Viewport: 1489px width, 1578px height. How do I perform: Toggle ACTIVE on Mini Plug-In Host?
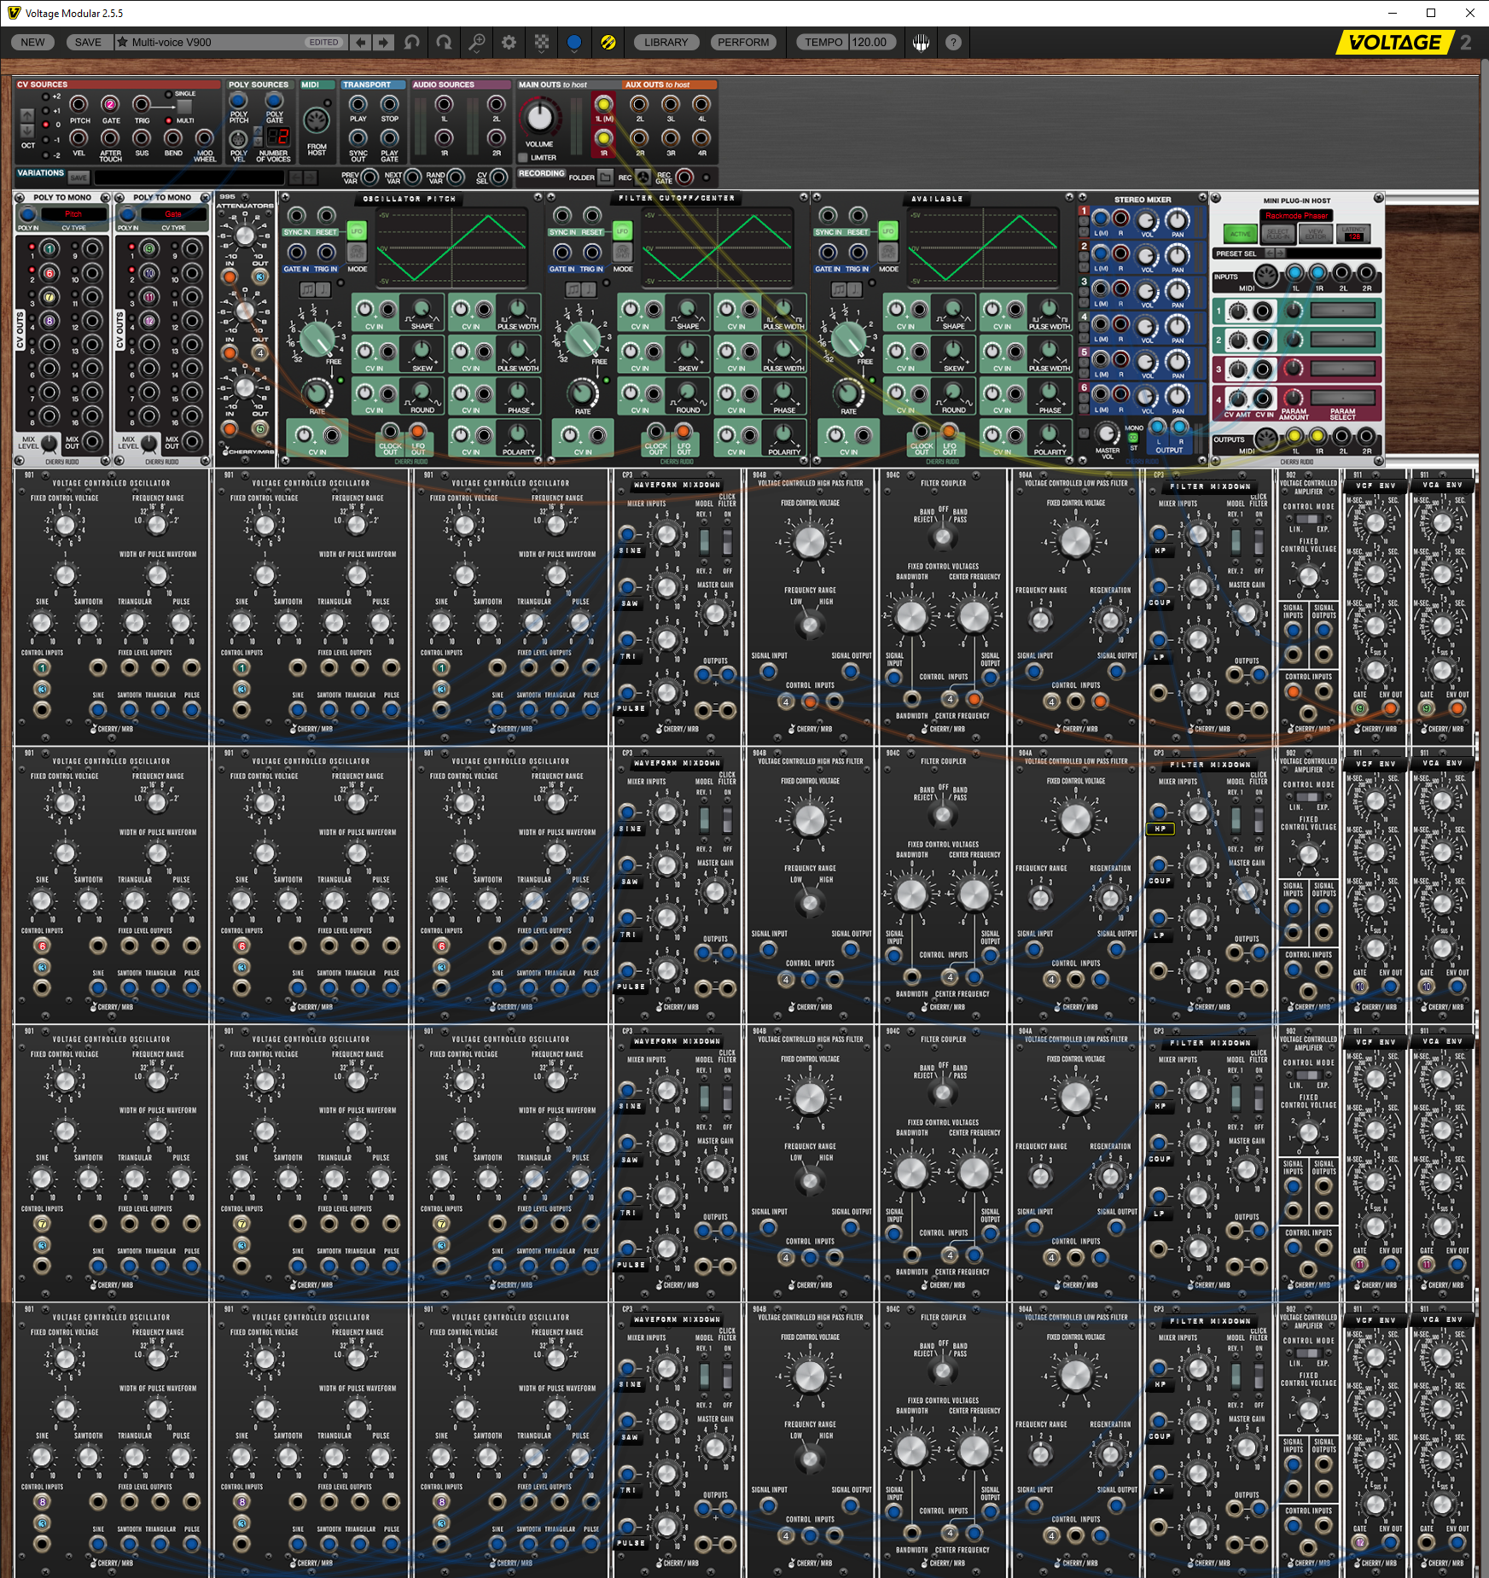[1240, 233]
